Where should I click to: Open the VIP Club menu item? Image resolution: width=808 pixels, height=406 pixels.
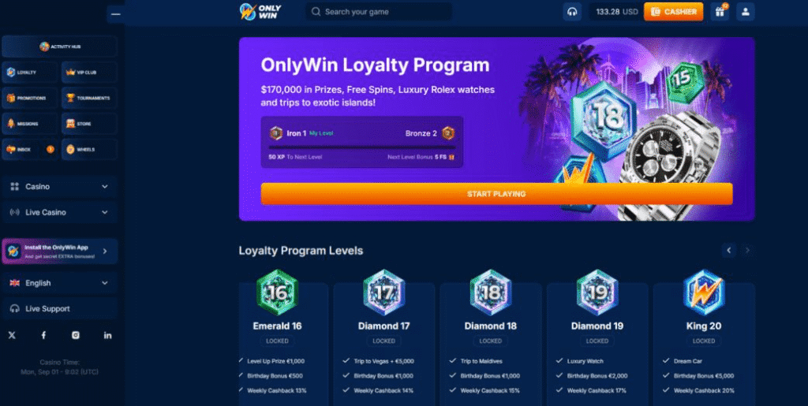pos(89,73)
